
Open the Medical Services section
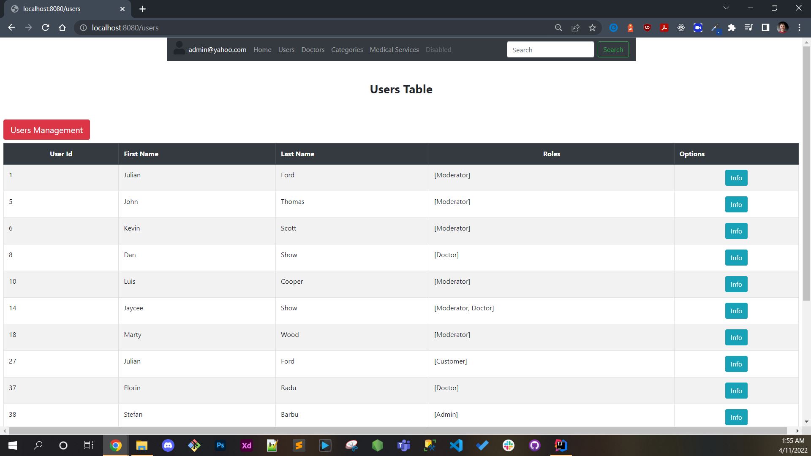coord(394,49)
